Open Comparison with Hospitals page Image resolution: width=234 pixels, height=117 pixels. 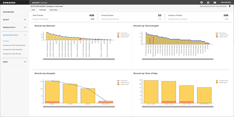[12, 49]
